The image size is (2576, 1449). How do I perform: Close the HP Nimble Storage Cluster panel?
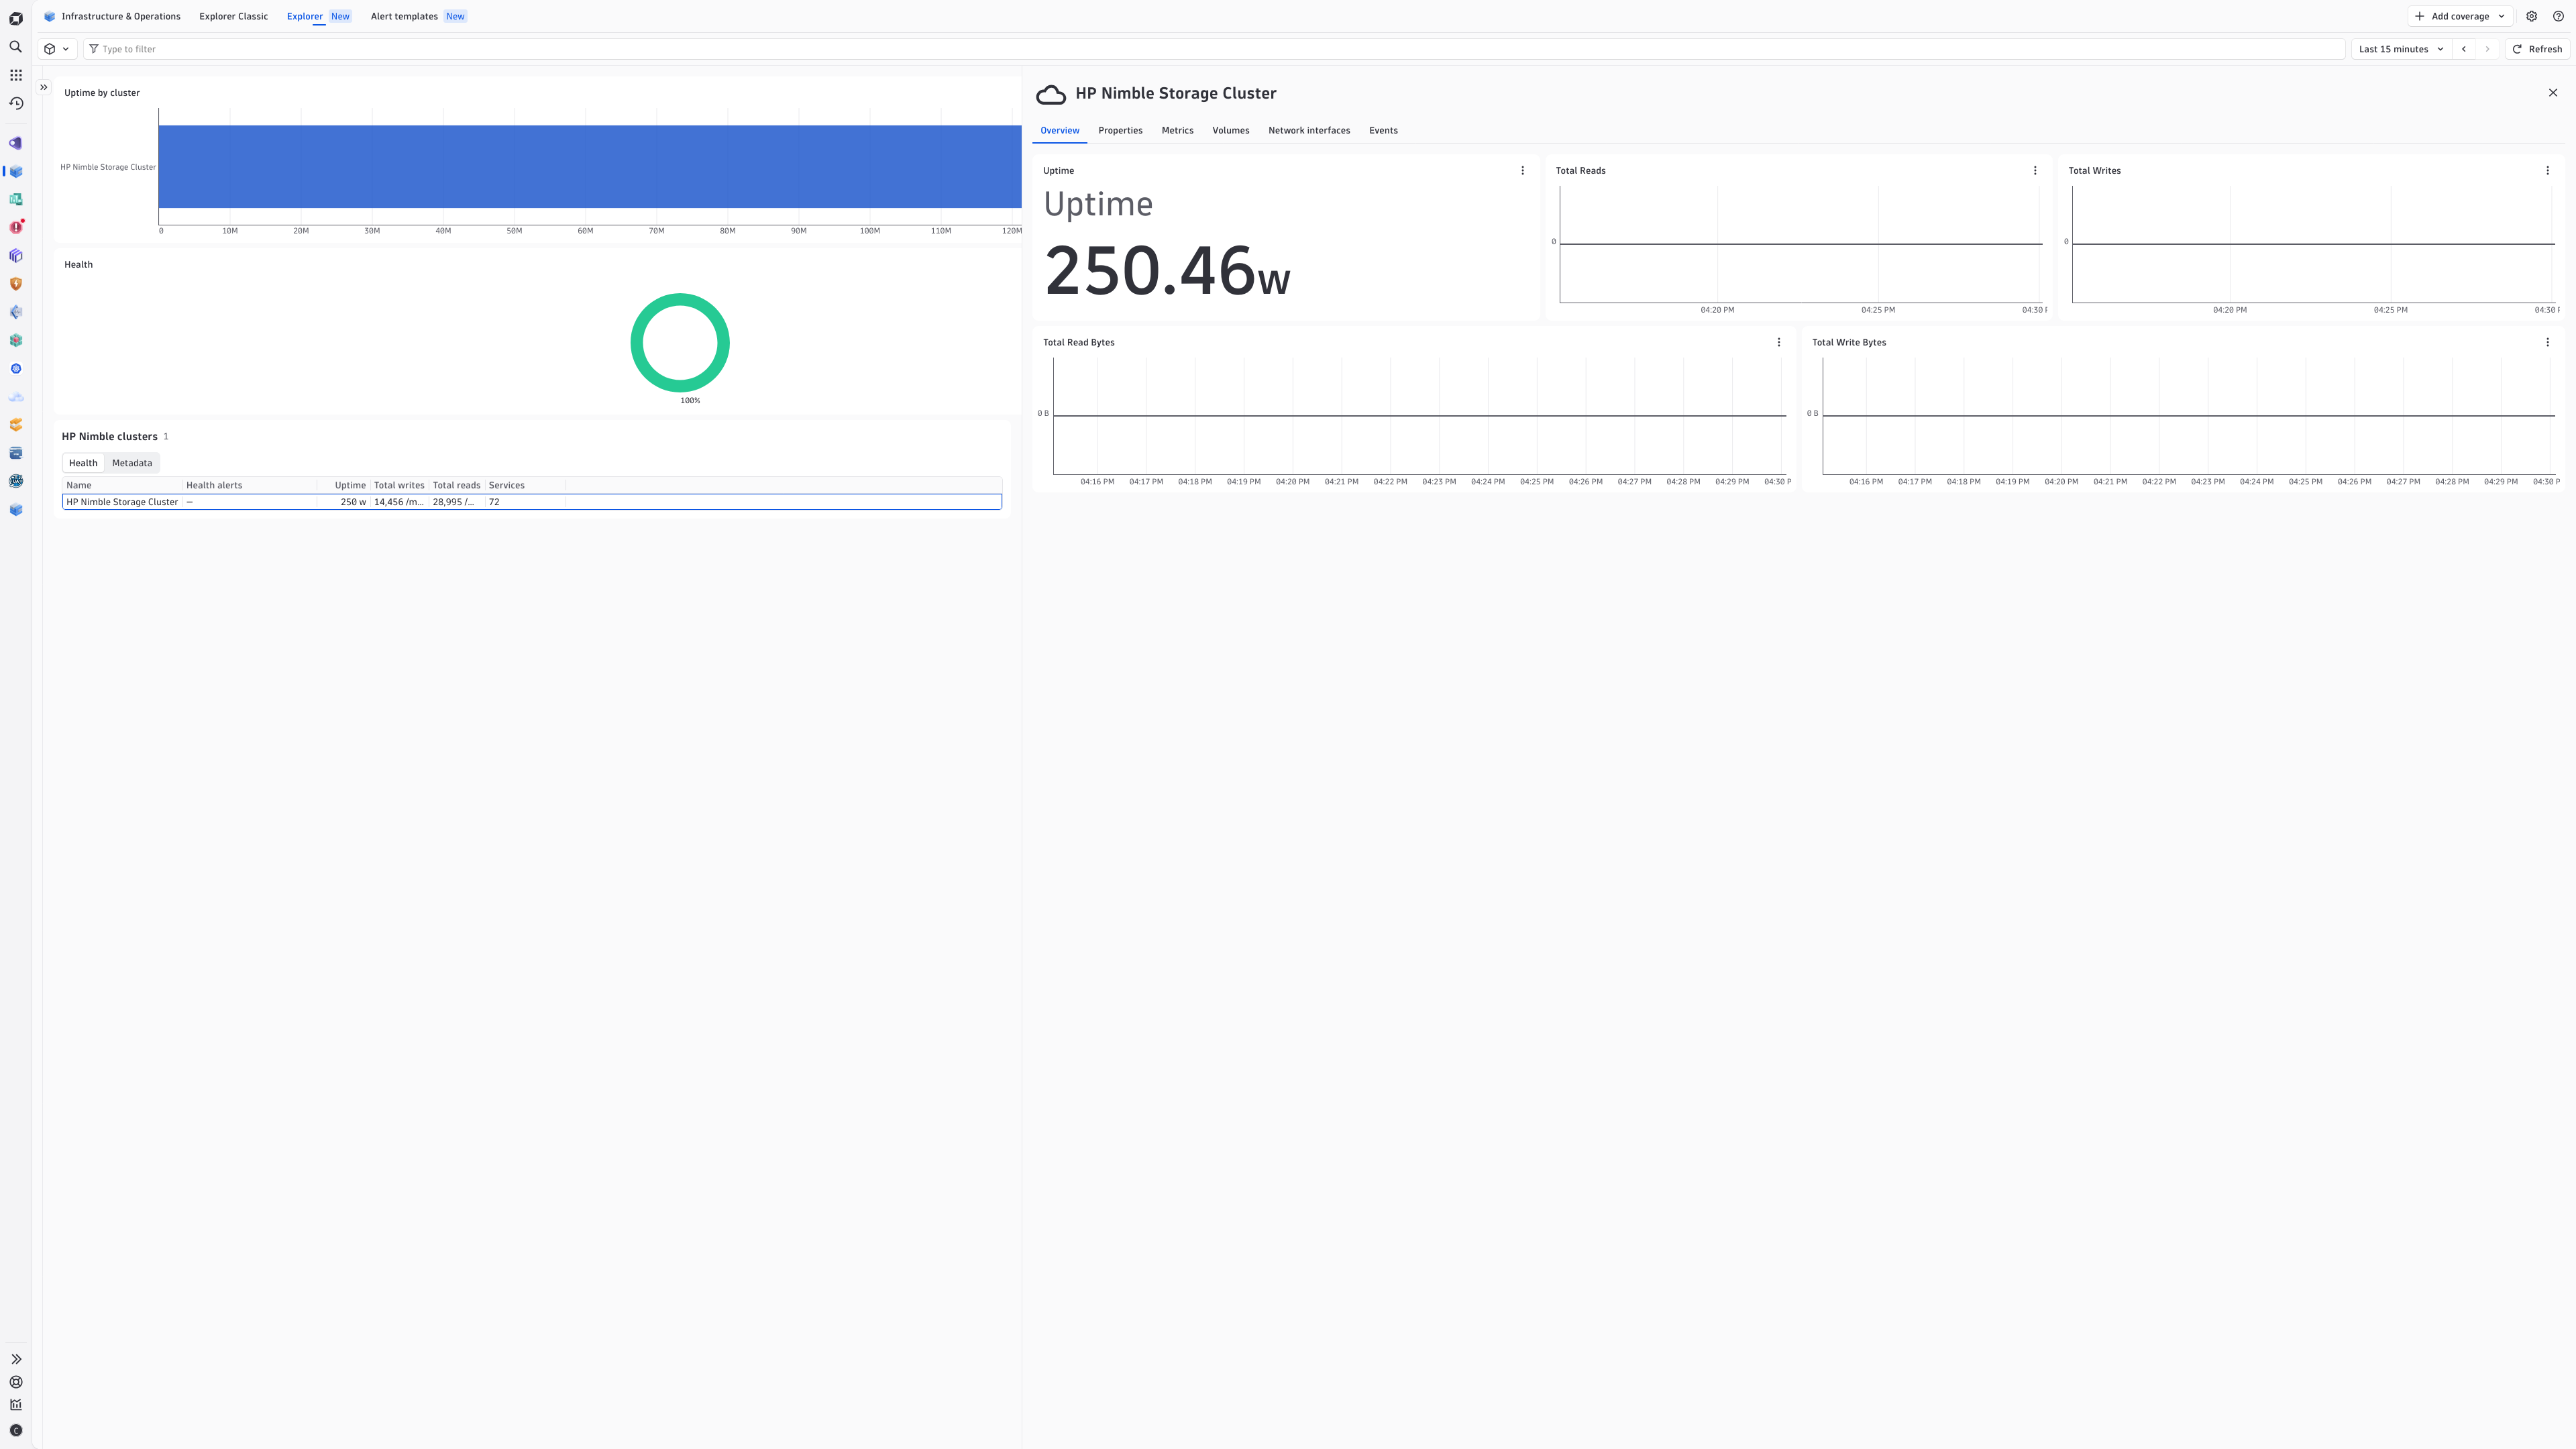point(2553,93)
